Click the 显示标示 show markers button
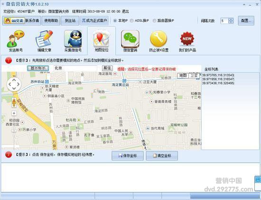 tap(38, 68)
